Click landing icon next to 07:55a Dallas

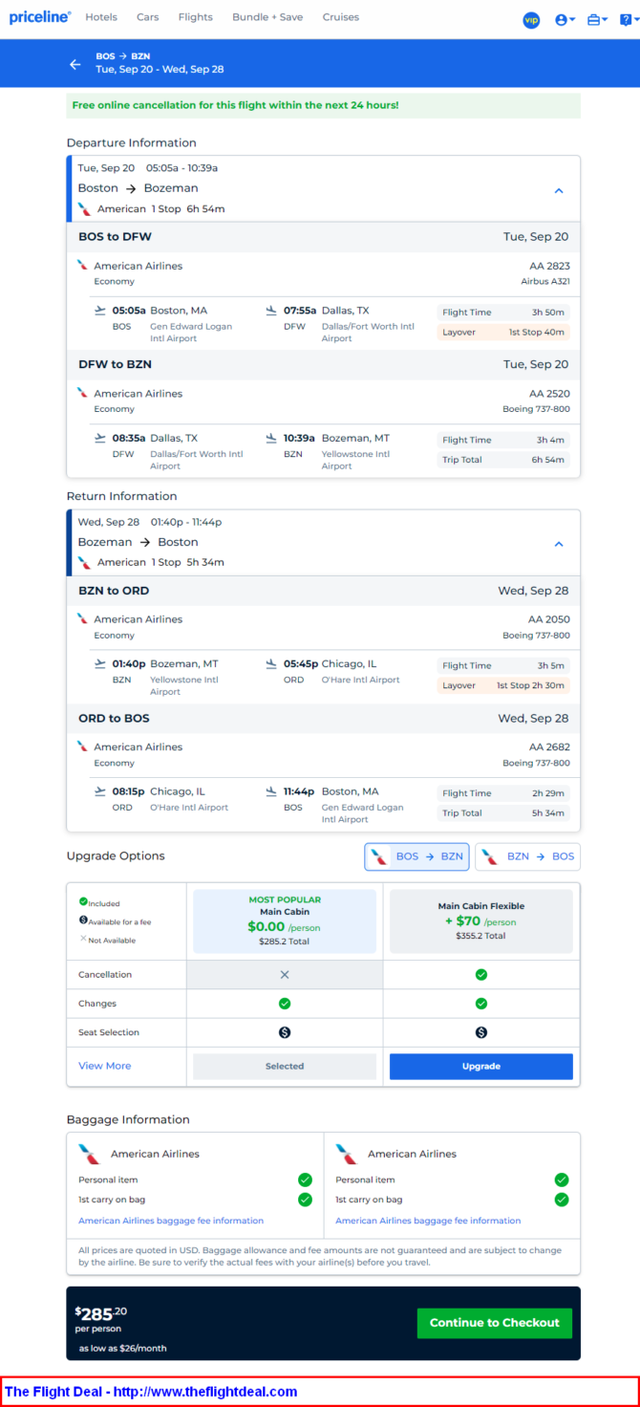271,310
